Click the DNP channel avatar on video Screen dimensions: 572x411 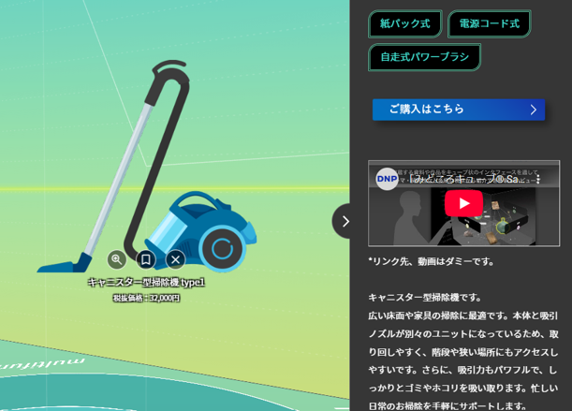coord(387,179)
